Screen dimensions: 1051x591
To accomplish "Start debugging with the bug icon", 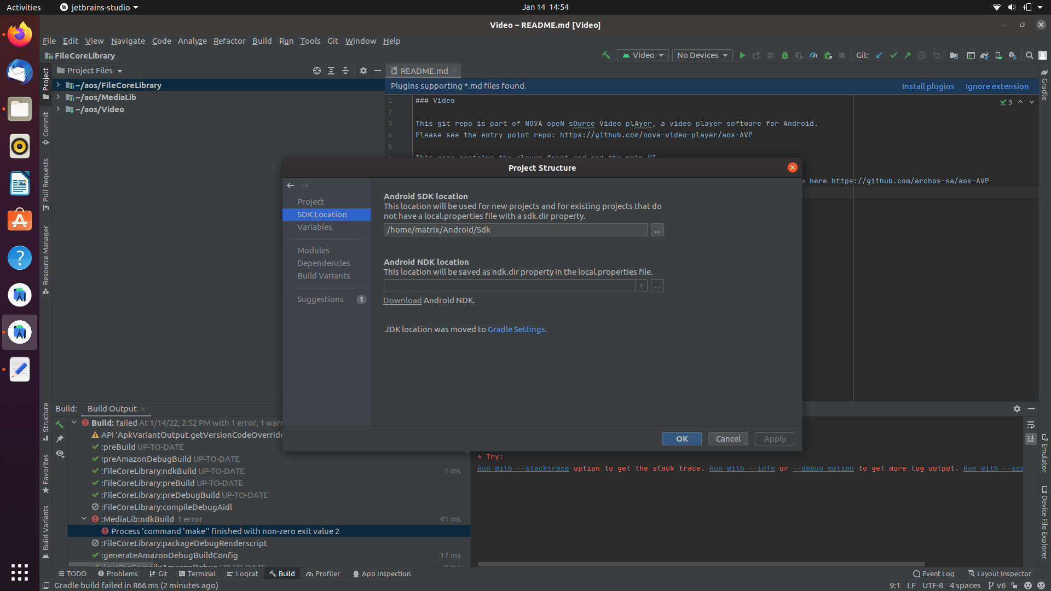I will pyautogui.click(x=785, y=55).
